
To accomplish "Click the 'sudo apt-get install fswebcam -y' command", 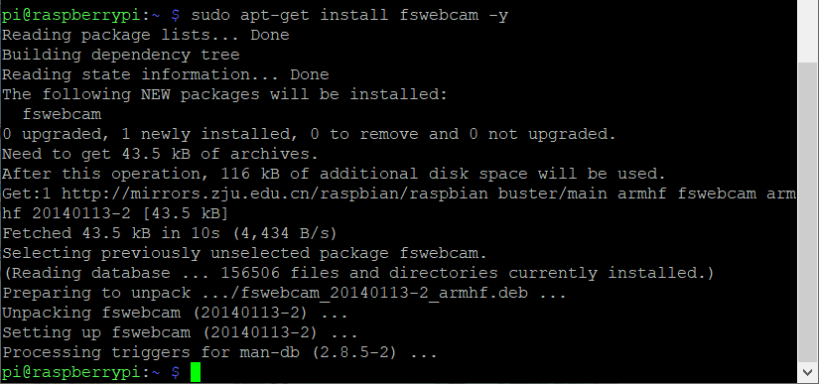I will click(x=349, y=16).
